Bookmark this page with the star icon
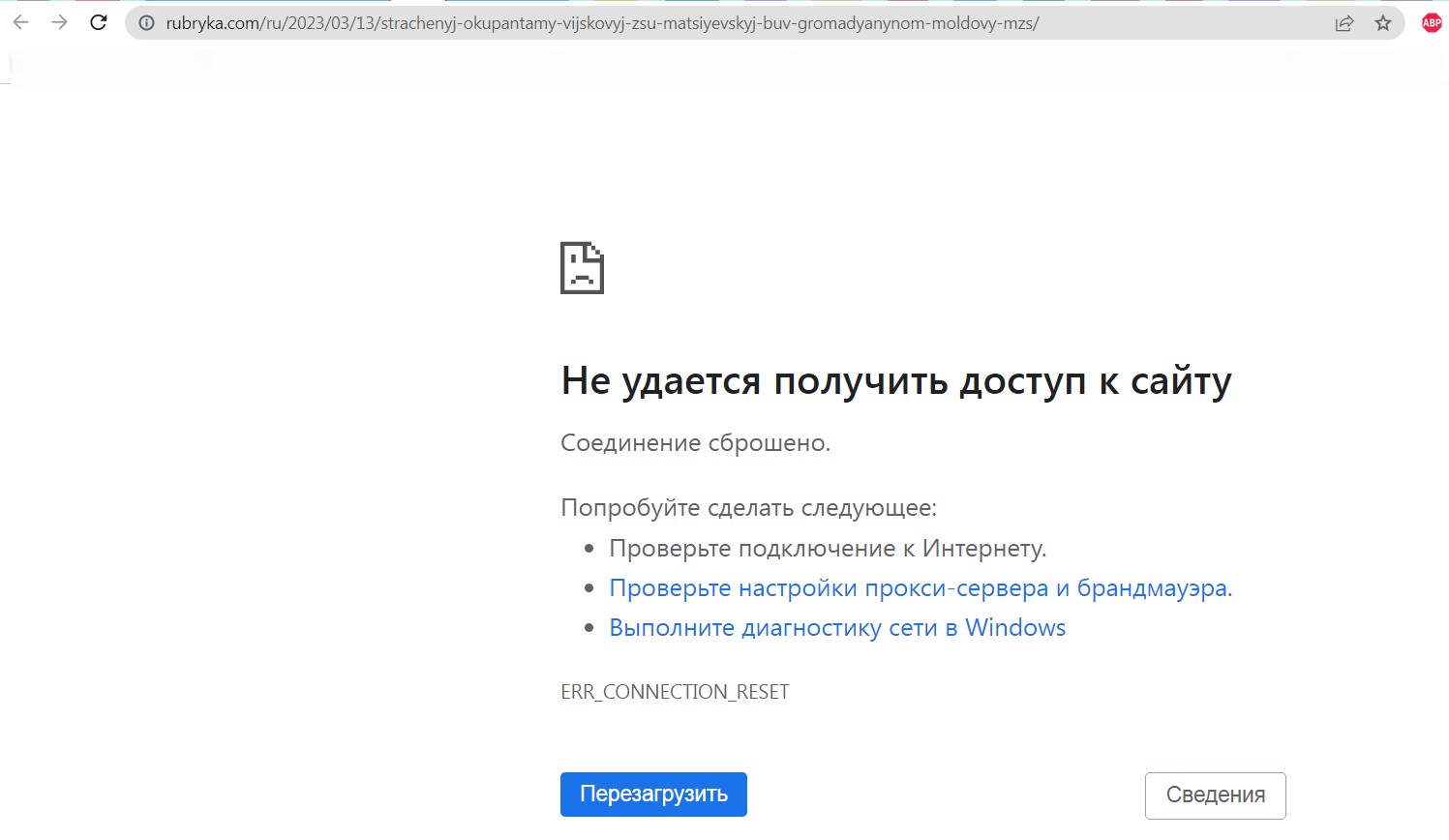Screen dimensions: 1449x840 point(1383,23)
